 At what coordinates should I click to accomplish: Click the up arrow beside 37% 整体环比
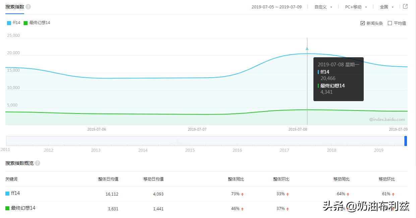coord(288,209)
